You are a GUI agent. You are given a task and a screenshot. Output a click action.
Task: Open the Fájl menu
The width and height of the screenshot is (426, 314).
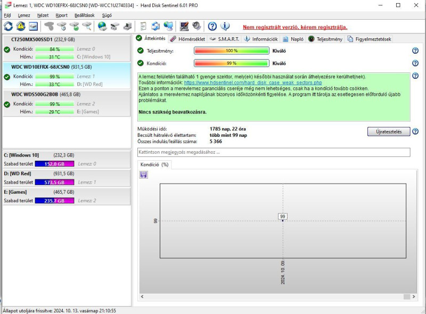pos(7,15)
